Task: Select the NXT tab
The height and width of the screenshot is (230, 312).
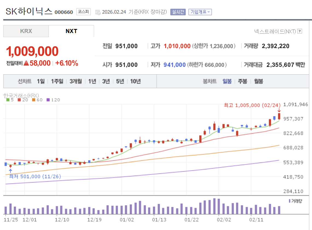Action: [71, 31]
